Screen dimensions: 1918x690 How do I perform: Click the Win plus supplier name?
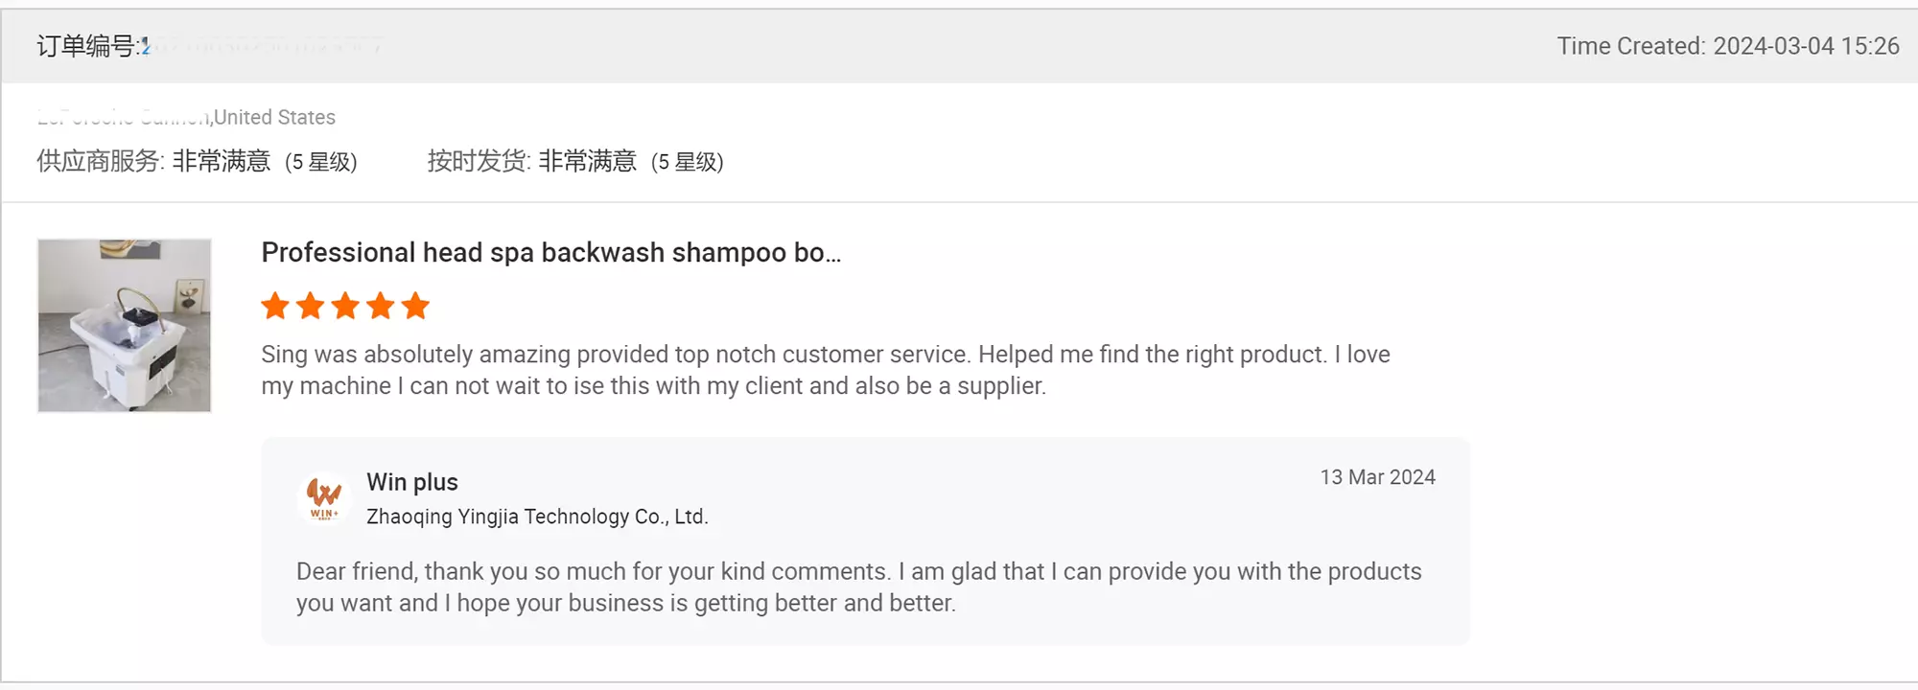(x=412, y=482)
